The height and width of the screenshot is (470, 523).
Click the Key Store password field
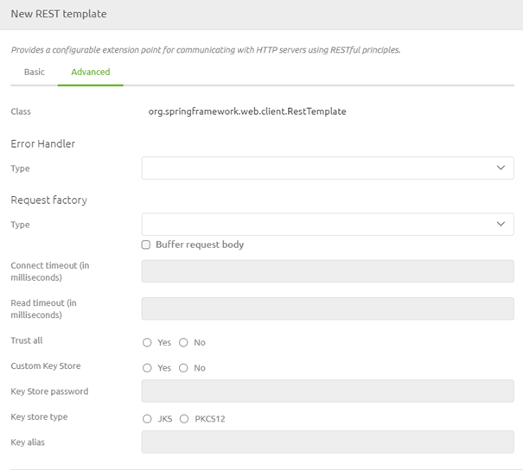328,391
